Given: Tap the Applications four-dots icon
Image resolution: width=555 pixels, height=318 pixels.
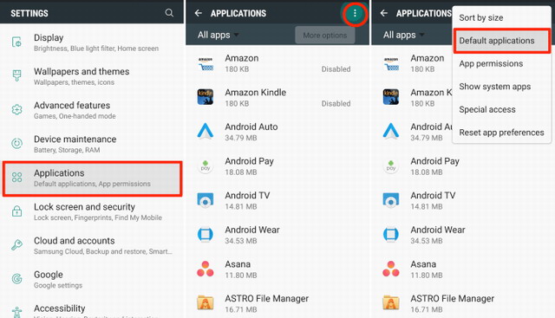Looking at the screenshot, I should [x=16, y=177].
